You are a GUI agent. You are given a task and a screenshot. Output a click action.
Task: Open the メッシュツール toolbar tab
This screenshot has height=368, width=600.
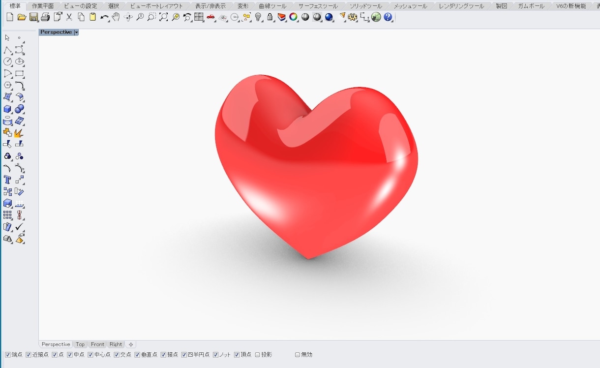pyautogui.click(x=410, y=6)
